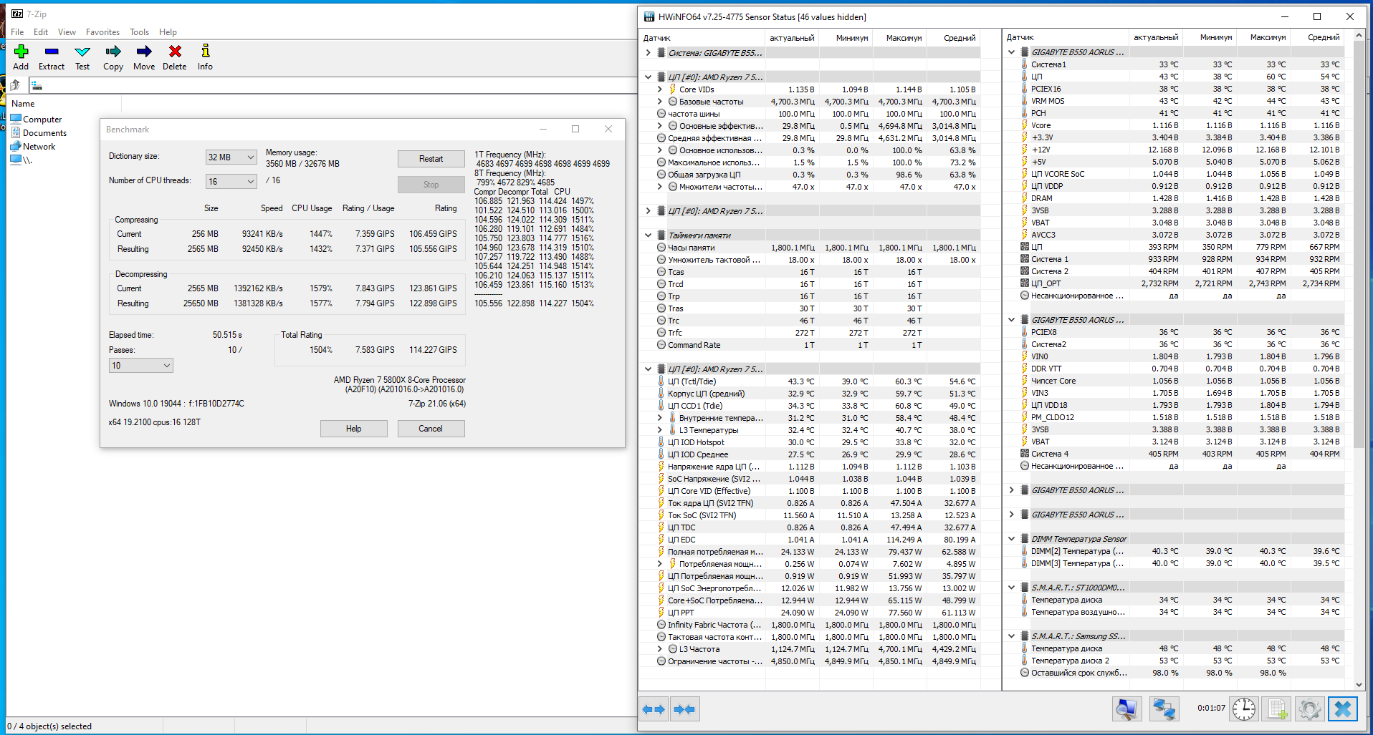Click the fan icon beside ЦП_OPT
1373x735 pixels.
tap(1025, 283)
